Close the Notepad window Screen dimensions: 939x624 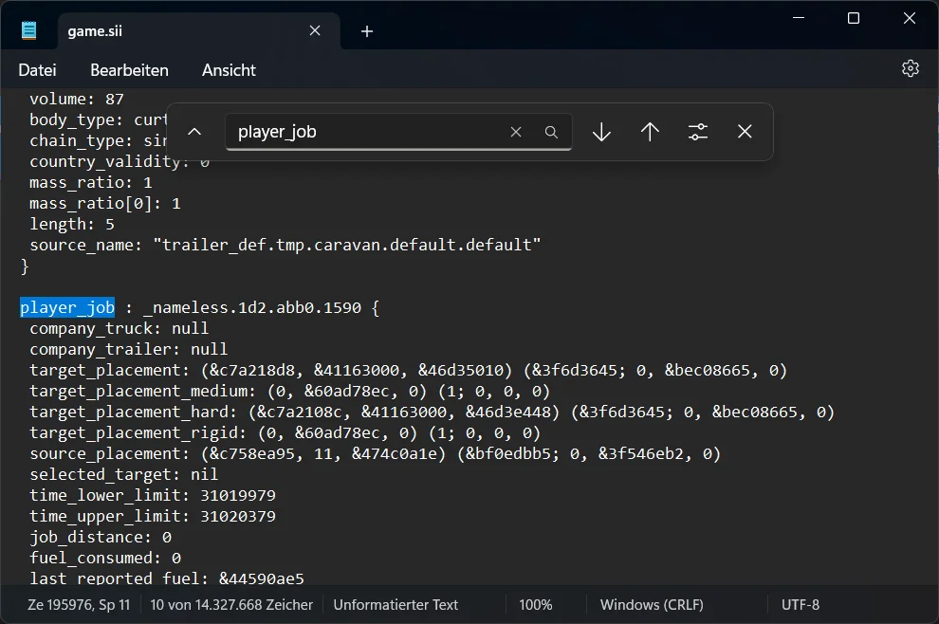tap(909, 18)
